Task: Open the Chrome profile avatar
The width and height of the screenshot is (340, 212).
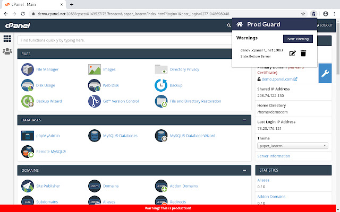Action: tap(326, 14)
